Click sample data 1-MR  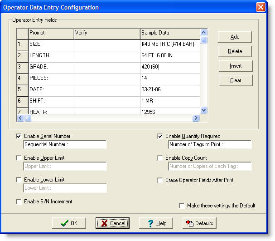[x=170, y=102]
